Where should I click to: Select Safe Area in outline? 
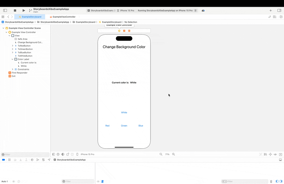pyautogui.click(x=21, y=39)
